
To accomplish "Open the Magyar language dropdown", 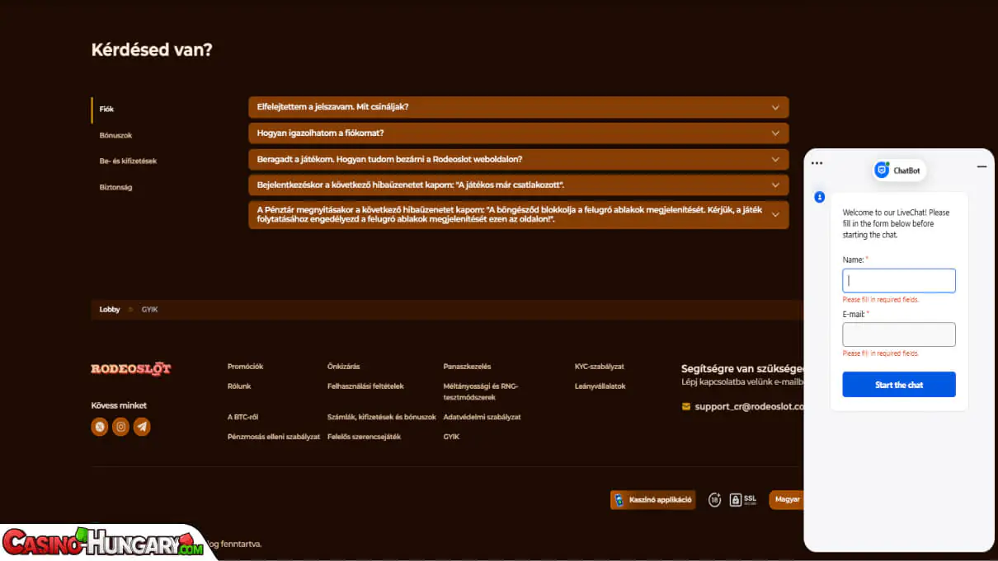I will pos(787,500).
